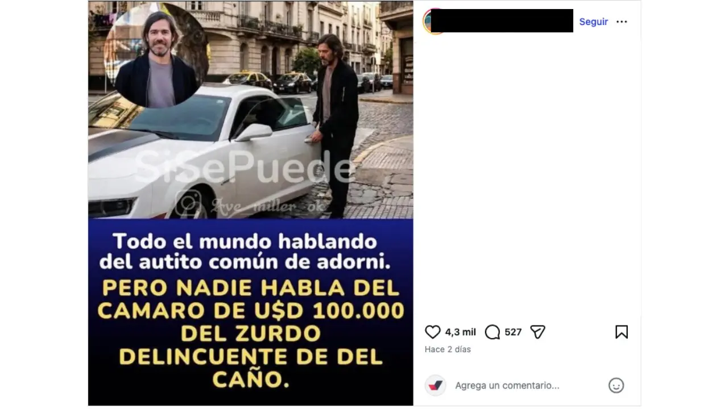This screenshot has width=728, height=409.
Task: Click your avatar beside the comment field
Action: (x=436, y=385)
